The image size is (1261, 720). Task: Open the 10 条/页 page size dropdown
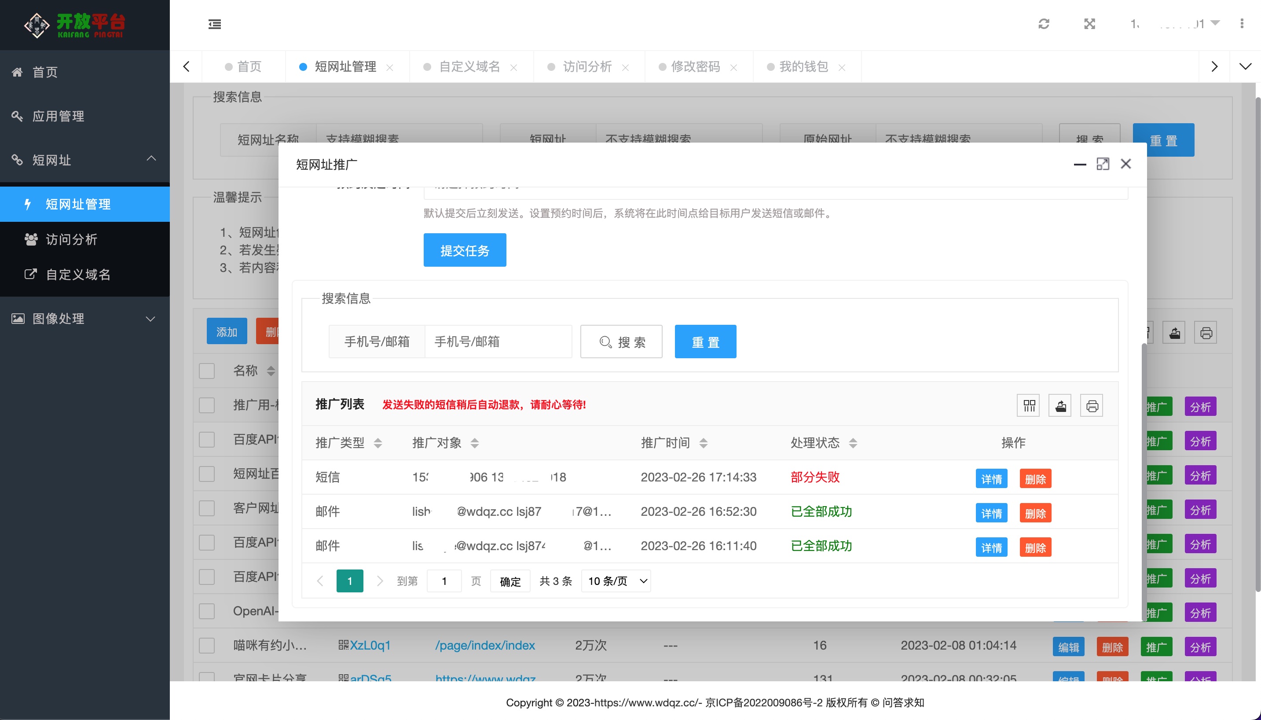tap(616, 581)
